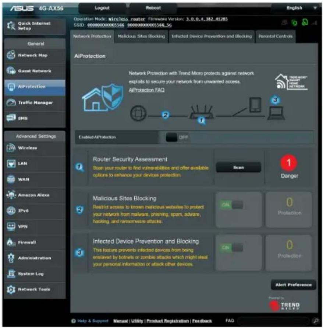Image resolution: width=323 pixels, height=328 pixels.
Task: Click the AiProtection shield icon in sidebar
Action: point(11,86)
